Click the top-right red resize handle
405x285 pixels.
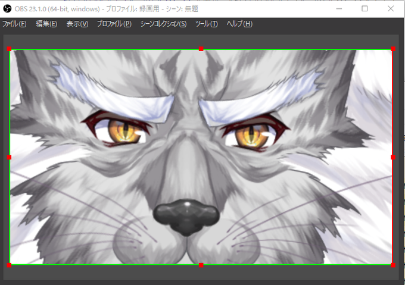click(393, 49)
